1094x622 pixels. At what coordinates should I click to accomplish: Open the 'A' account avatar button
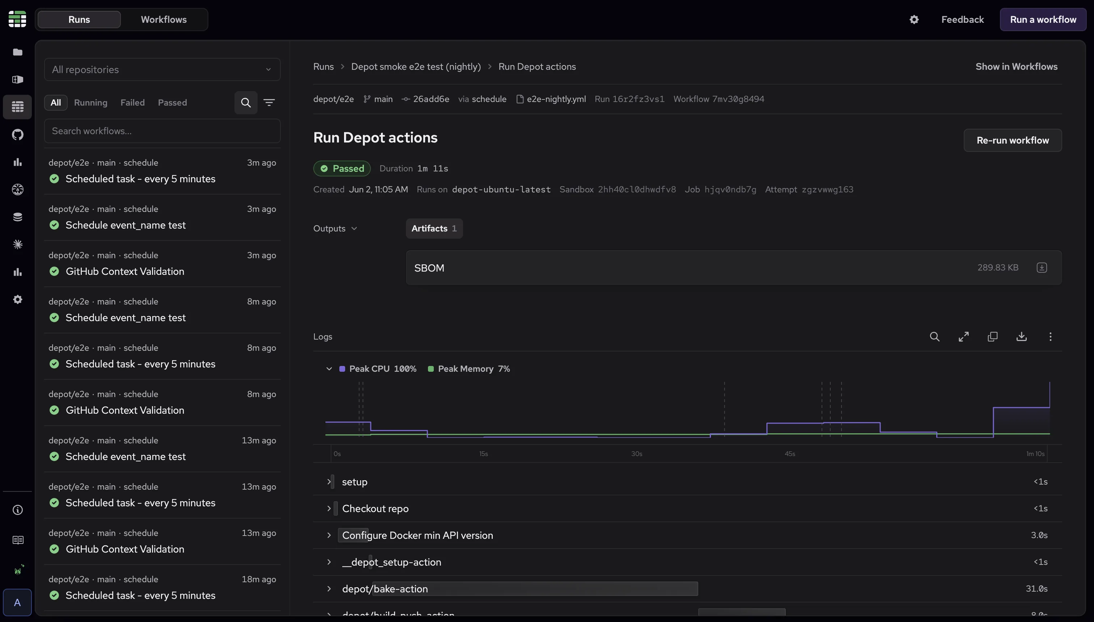17,602
